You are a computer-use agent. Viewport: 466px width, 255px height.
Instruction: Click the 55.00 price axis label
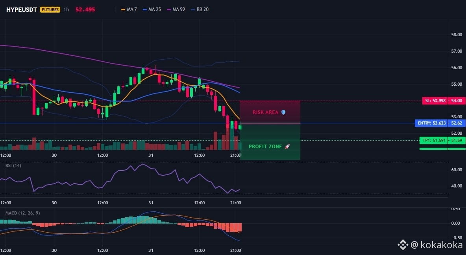(x=457, y=84)
